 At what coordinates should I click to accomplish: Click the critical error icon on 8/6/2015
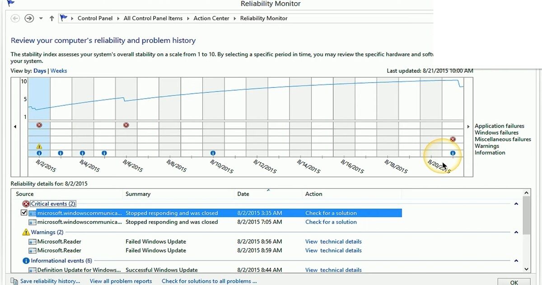click(126, 125)
